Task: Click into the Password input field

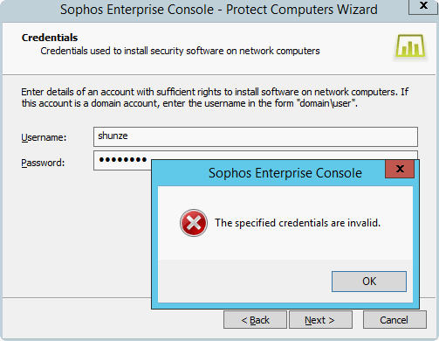Action: tap(122, 160)
